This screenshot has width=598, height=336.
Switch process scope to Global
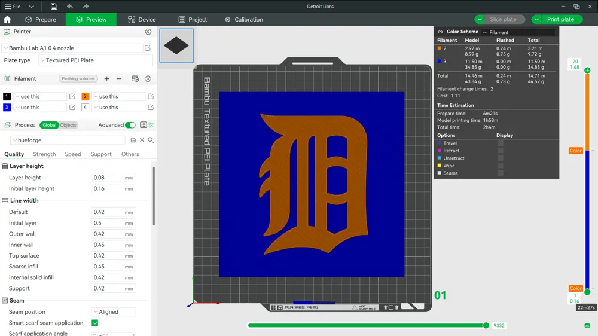49,125
